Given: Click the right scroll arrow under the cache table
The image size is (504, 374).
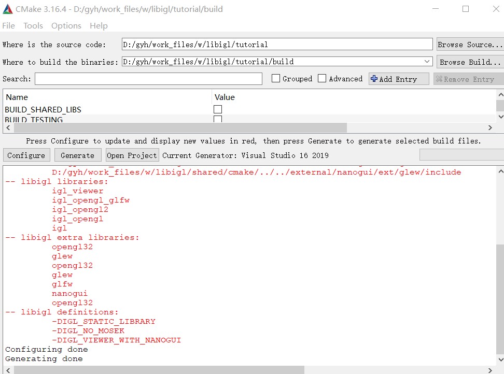Looking at the screenshot, I should (490, 127).
